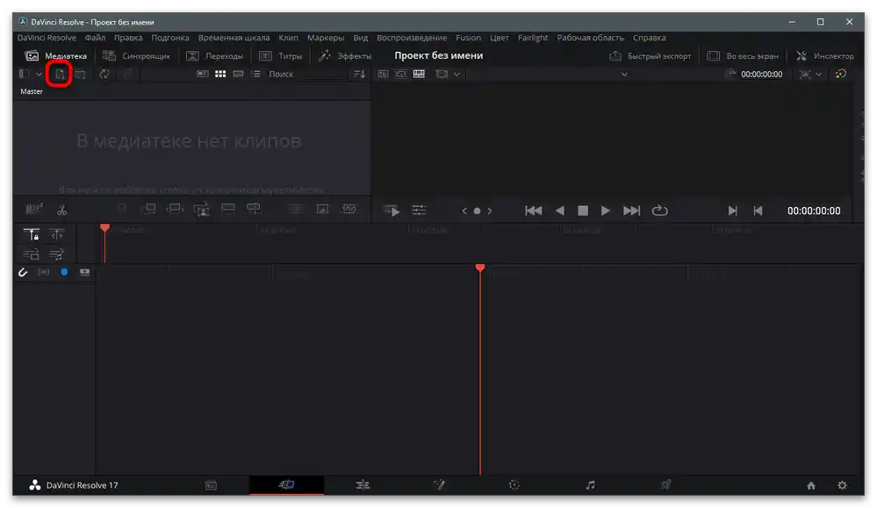Open the Временная шкала menu
Viewport: 877px width, 508px height.
click(234, 38)
